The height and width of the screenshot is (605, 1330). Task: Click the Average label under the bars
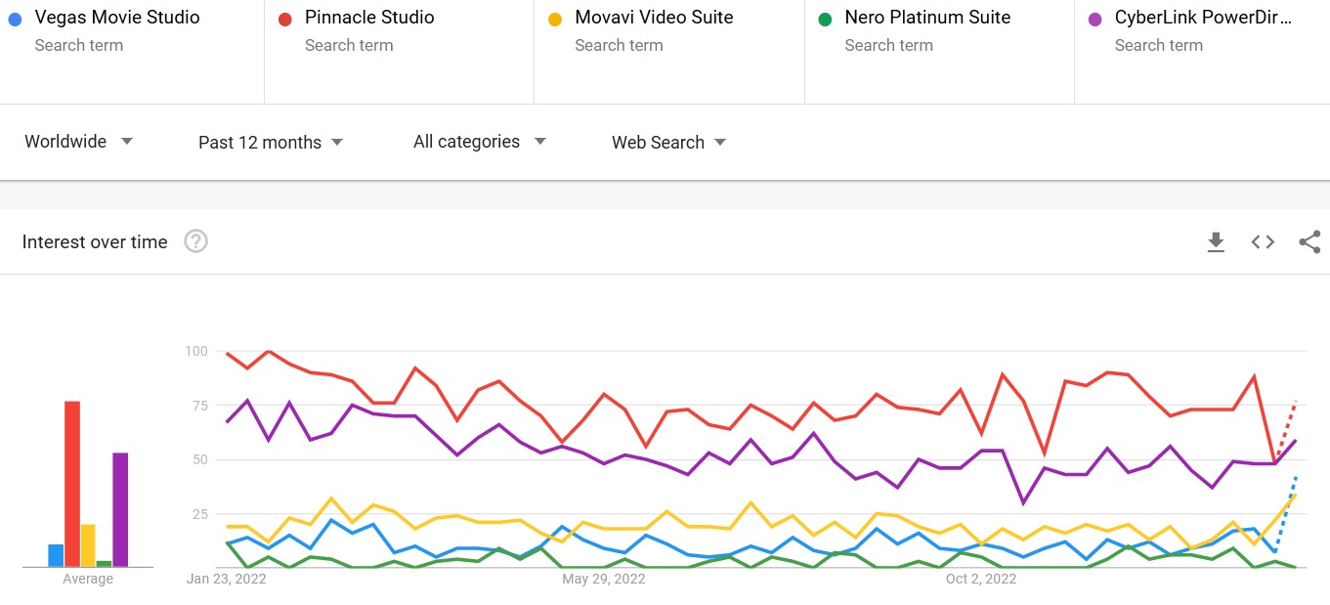point(88,579)
